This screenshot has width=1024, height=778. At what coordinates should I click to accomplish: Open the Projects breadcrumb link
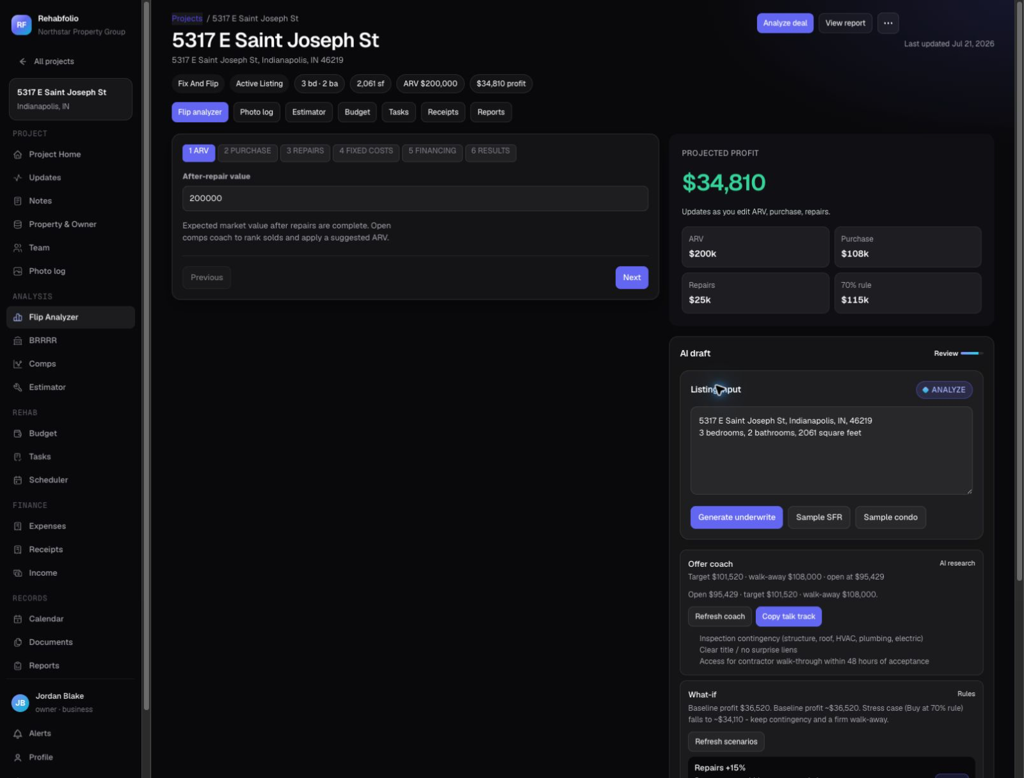point(187,19)
